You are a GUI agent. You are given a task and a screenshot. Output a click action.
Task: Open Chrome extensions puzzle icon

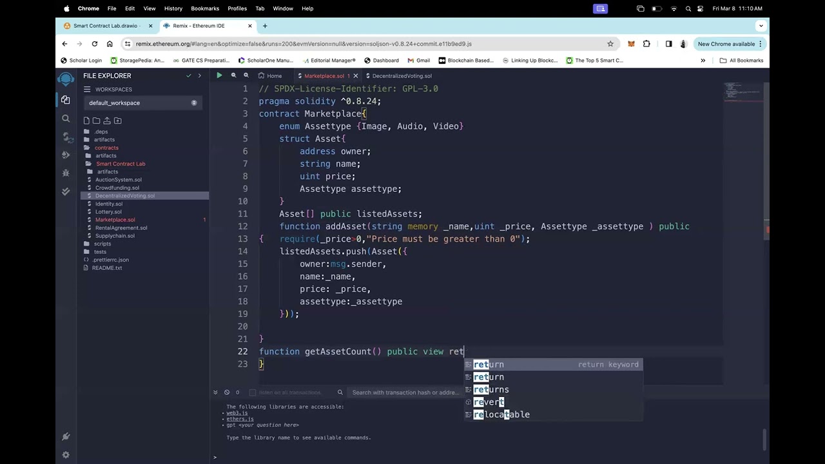coord(646,44)
